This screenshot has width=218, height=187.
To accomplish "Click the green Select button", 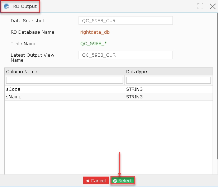I will click(123, 181).
